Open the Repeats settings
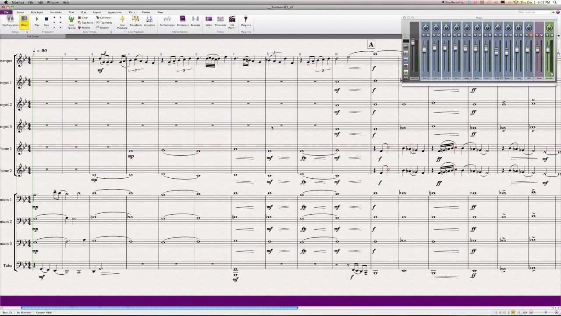The image size is (561, 316). coord(195,21)
